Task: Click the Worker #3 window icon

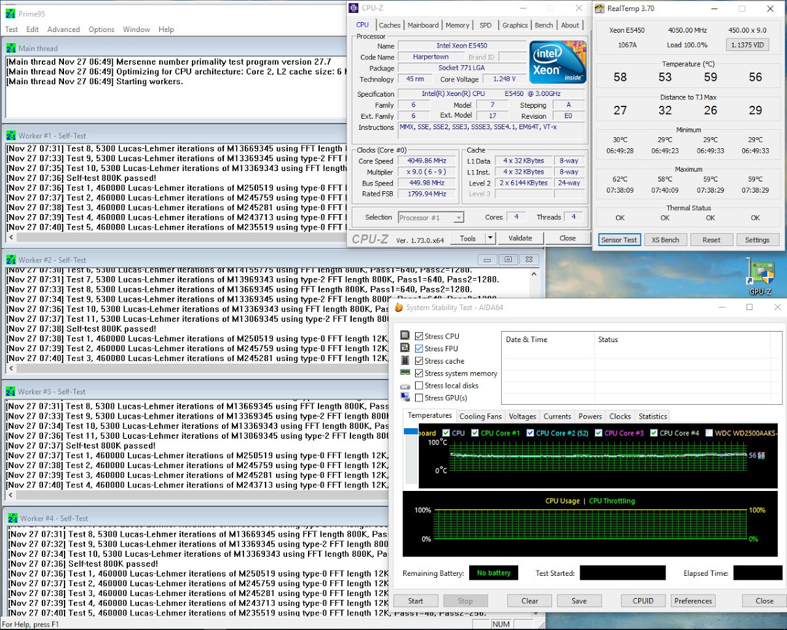Action: pyautogui.click(x=11, y=391)
